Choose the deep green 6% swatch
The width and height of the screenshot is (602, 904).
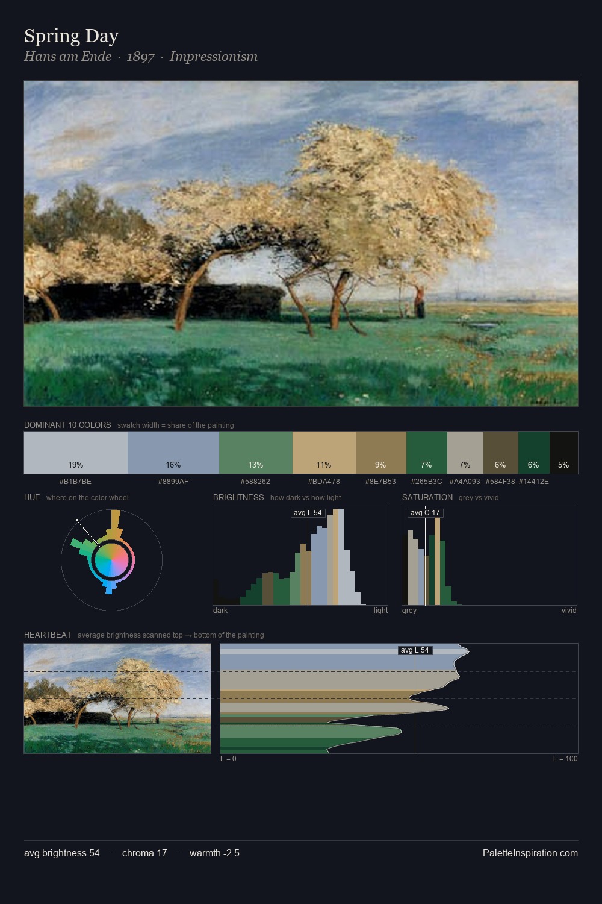[534, 453]
